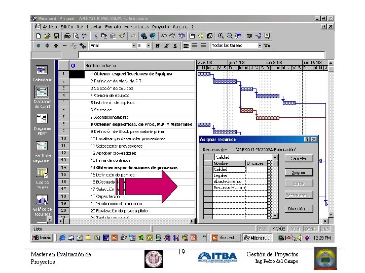
Task: Toggle the AutoFilter funnel button
Action: tap(267, 45)
